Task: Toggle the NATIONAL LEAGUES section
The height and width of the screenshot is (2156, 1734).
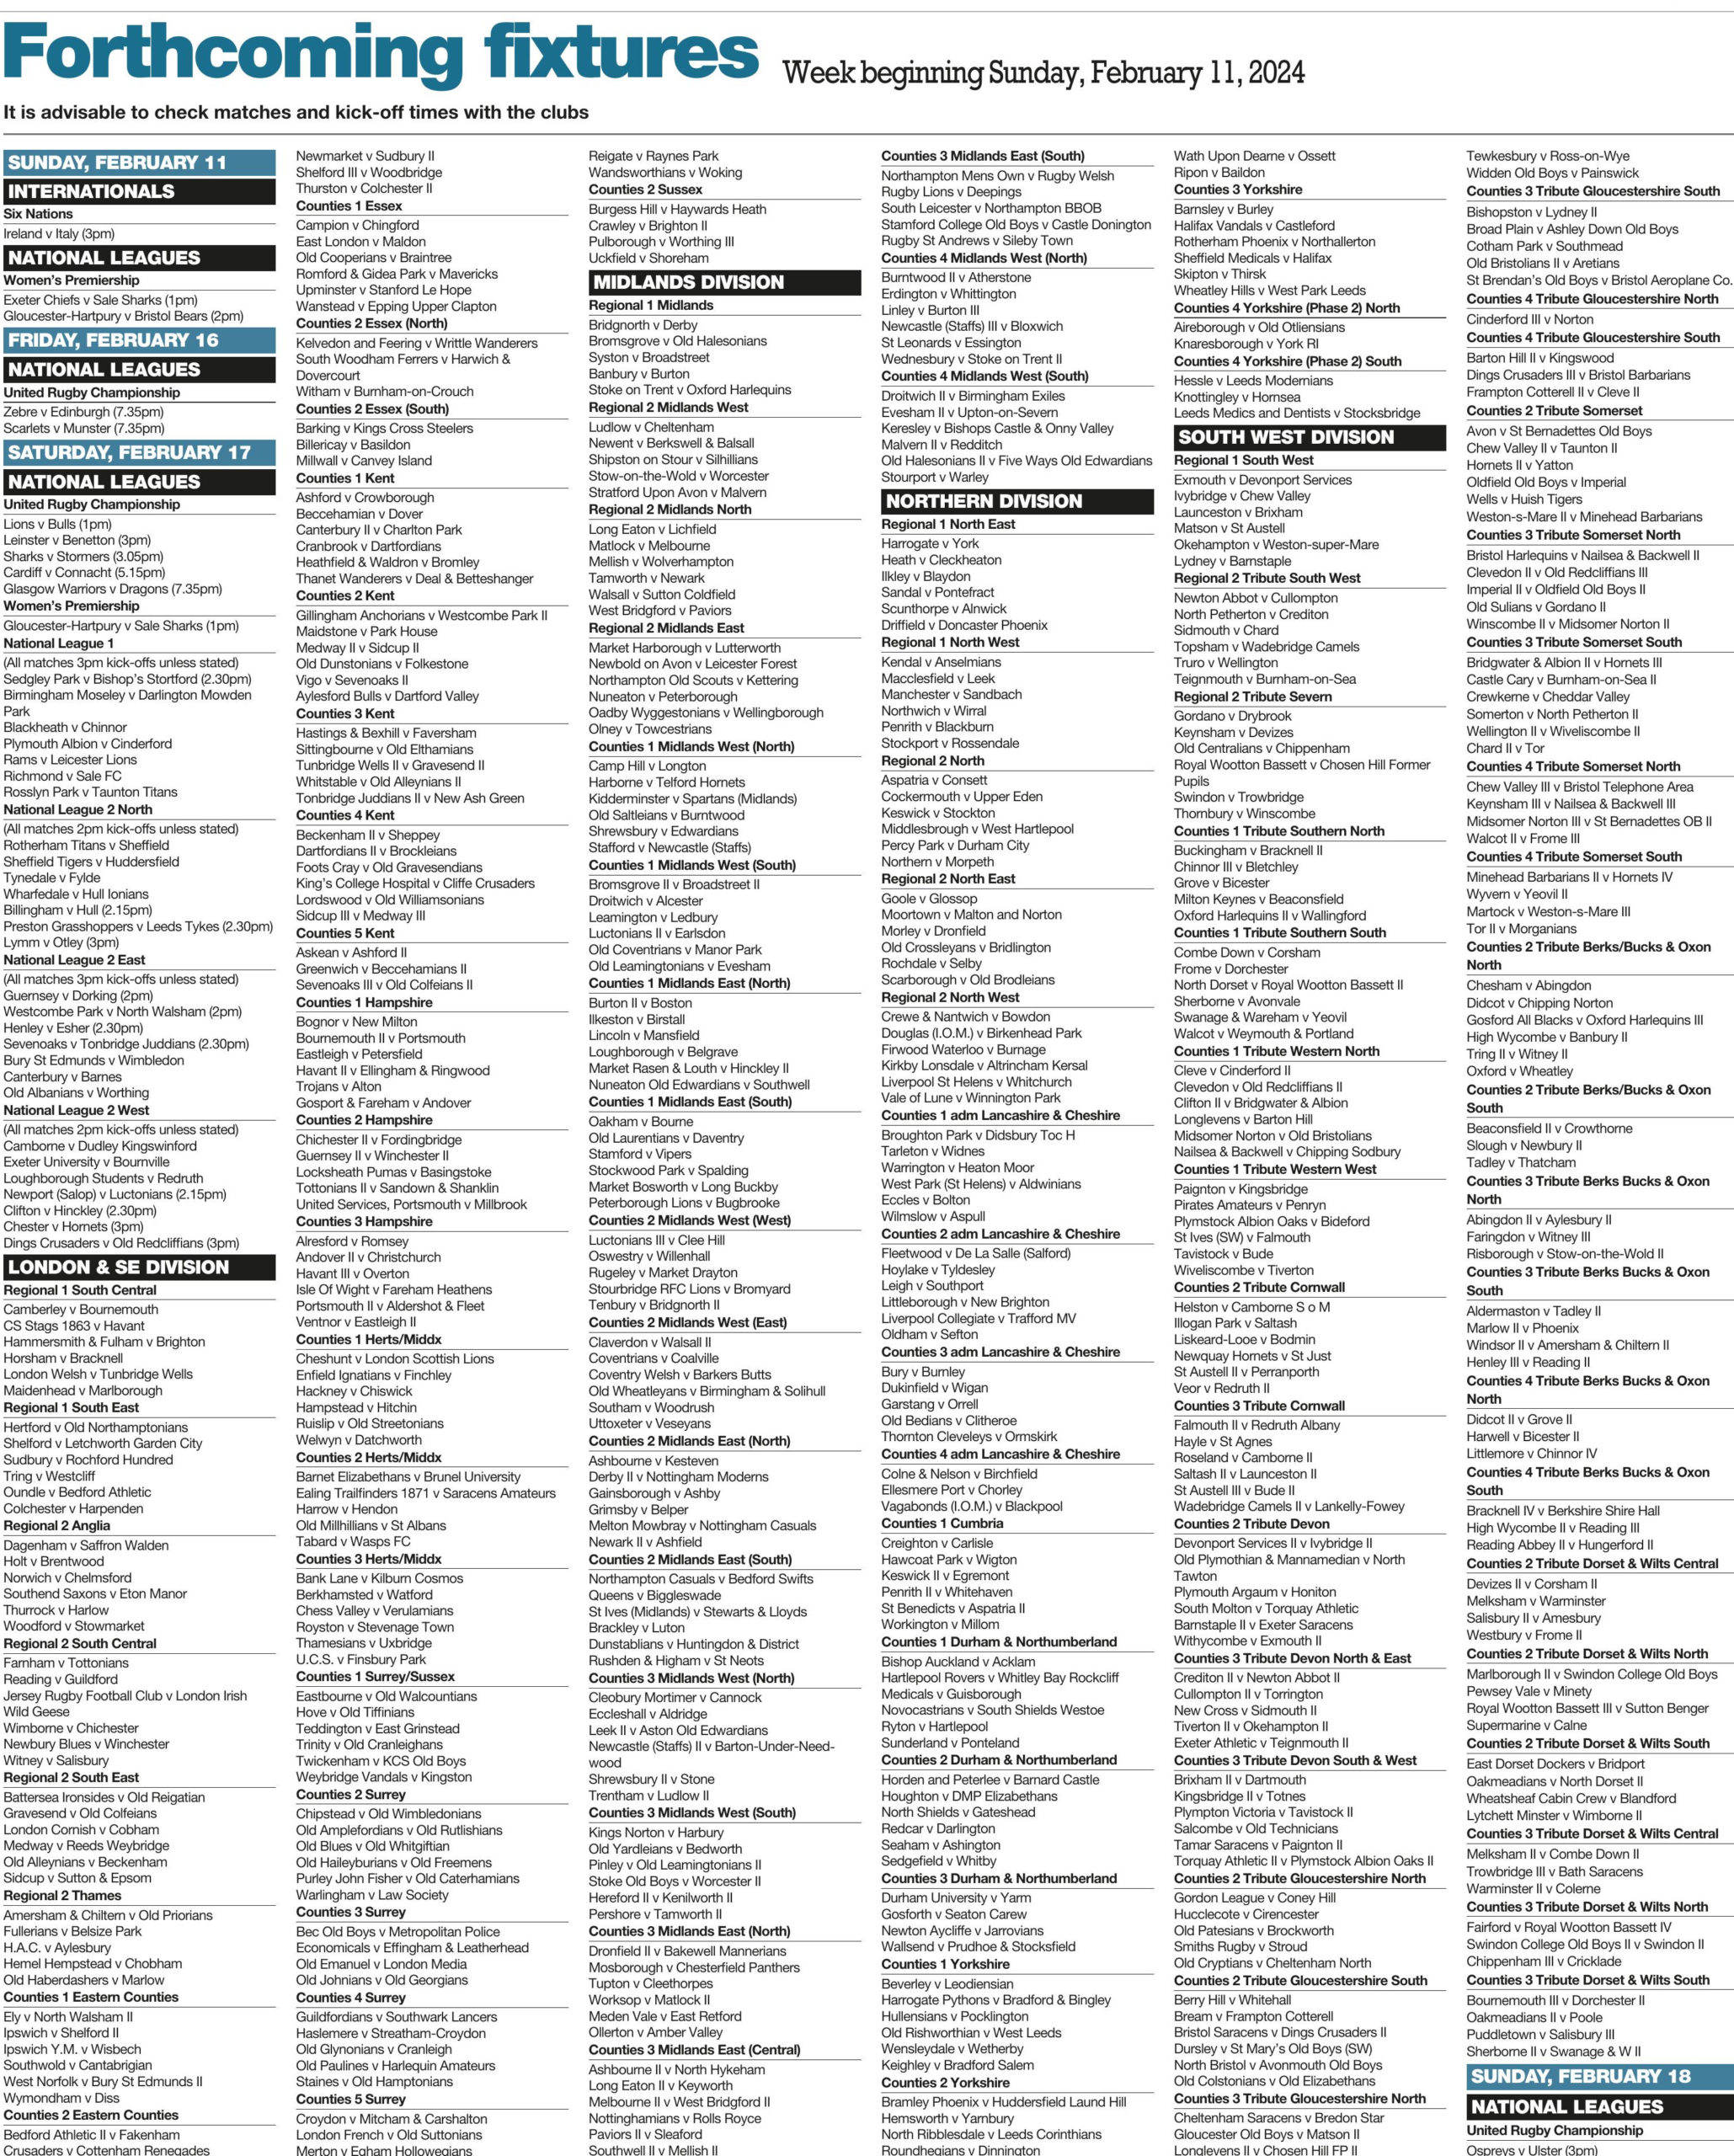Action: click(x=151, y=260)
